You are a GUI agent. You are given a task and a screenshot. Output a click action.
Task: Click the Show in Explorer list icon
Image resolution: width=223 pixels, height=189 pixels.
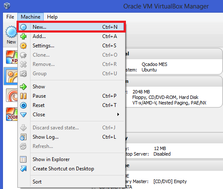pos(23,159)
